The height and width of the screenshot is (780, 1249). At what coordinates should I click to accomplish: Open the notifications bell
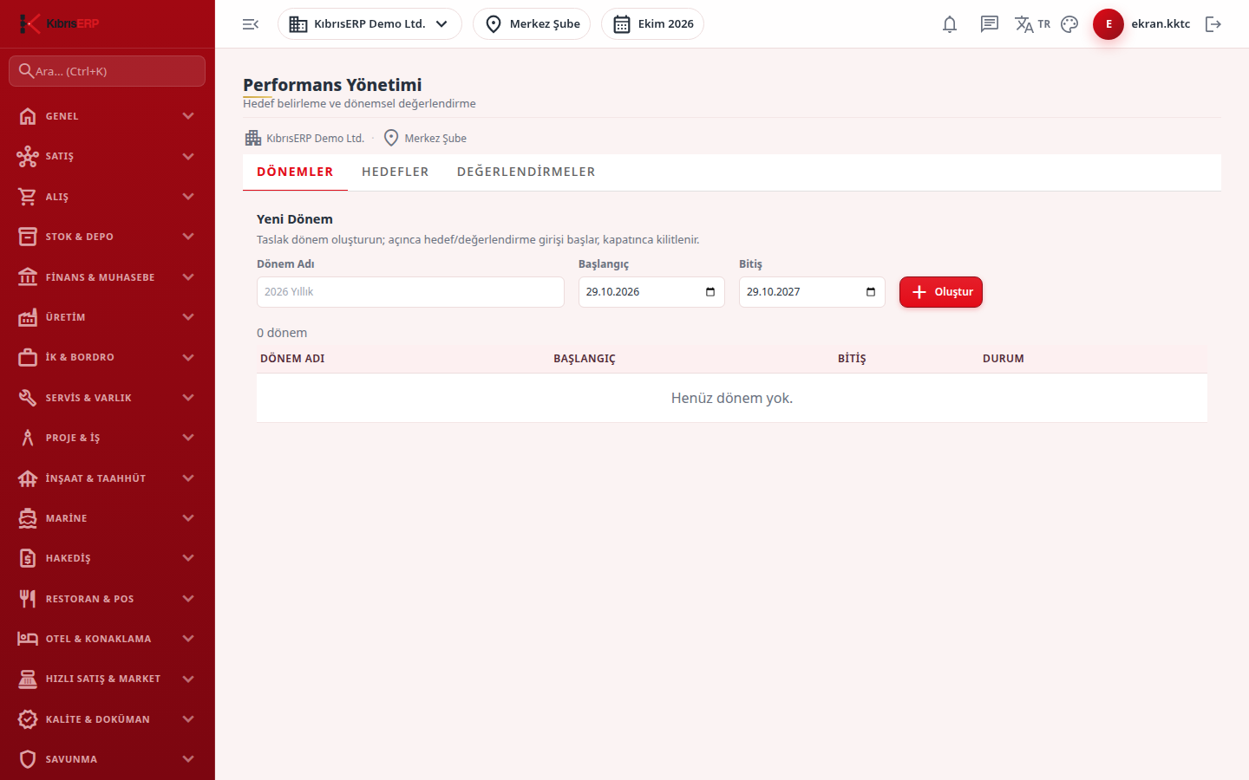pos(950,24)
